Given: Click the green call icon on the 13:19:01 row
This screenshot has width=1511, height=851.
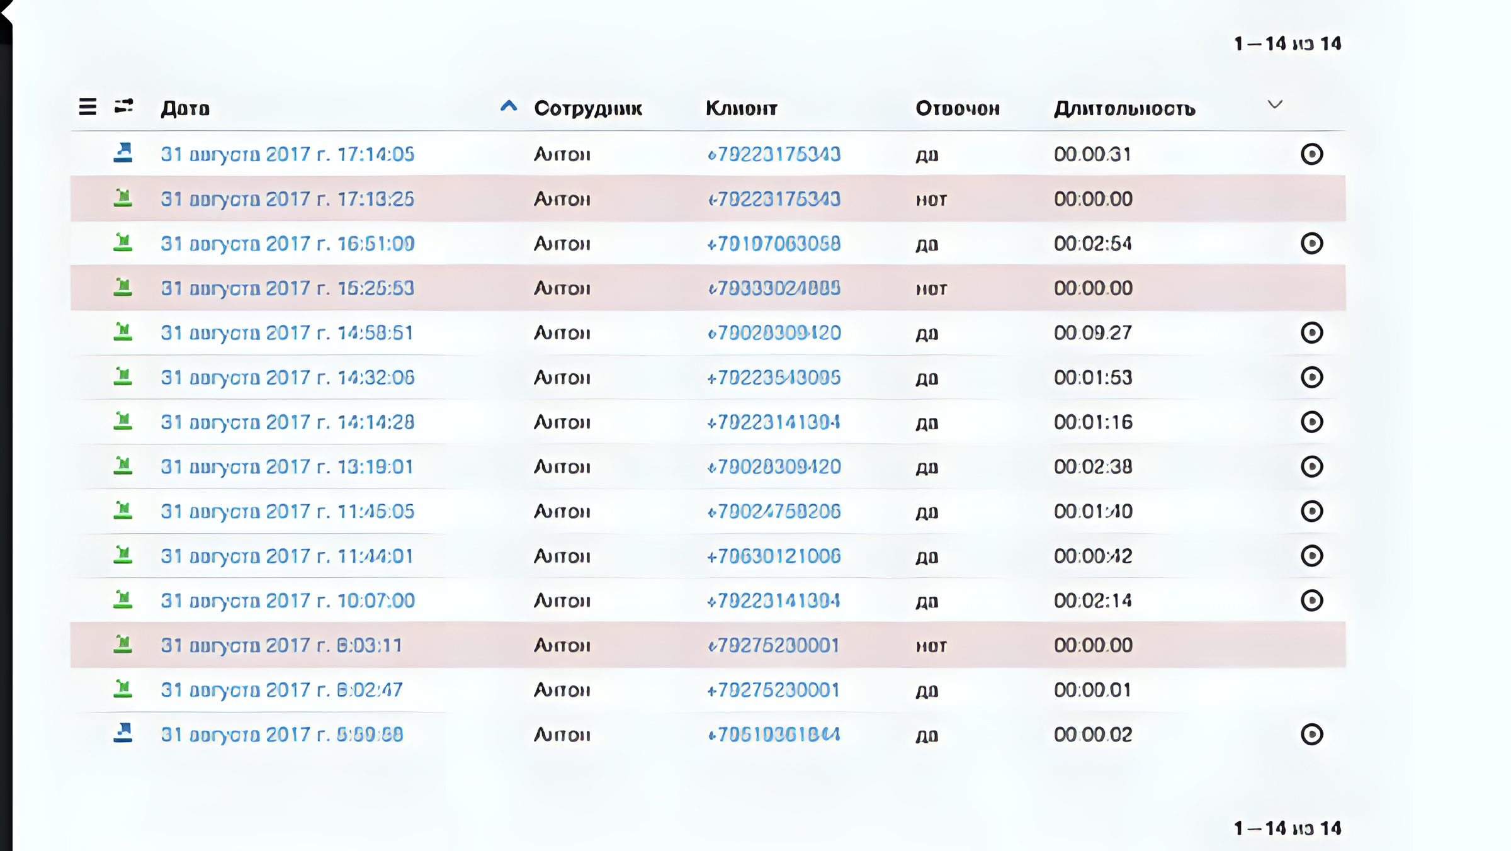Looking at the screenshot, I should (x=123, y=466).
